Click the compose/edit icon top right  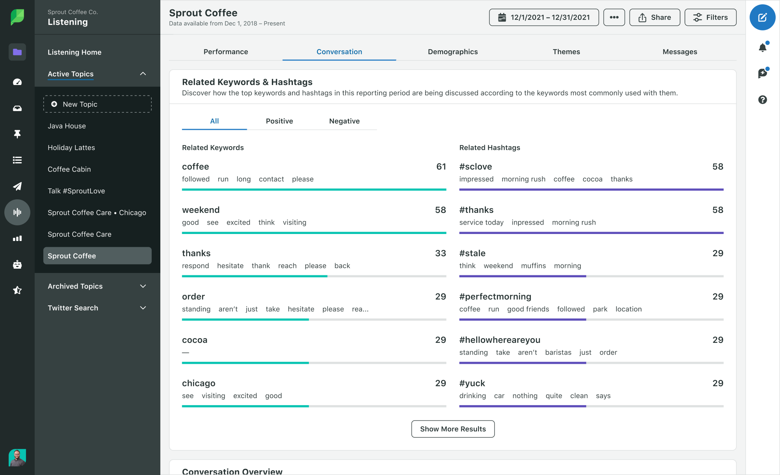pyautogui.click(x=763, y=18)
